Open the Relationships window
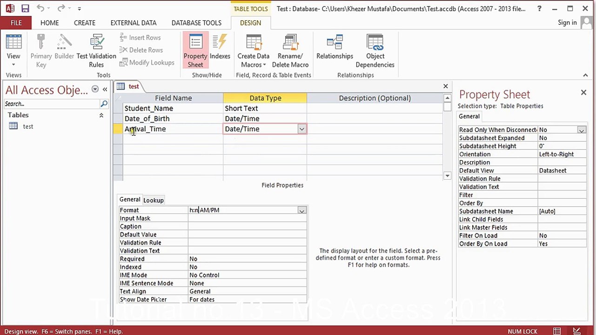This screenshot has width=596, height=335. pyautogui.click(x=335, y=47)
